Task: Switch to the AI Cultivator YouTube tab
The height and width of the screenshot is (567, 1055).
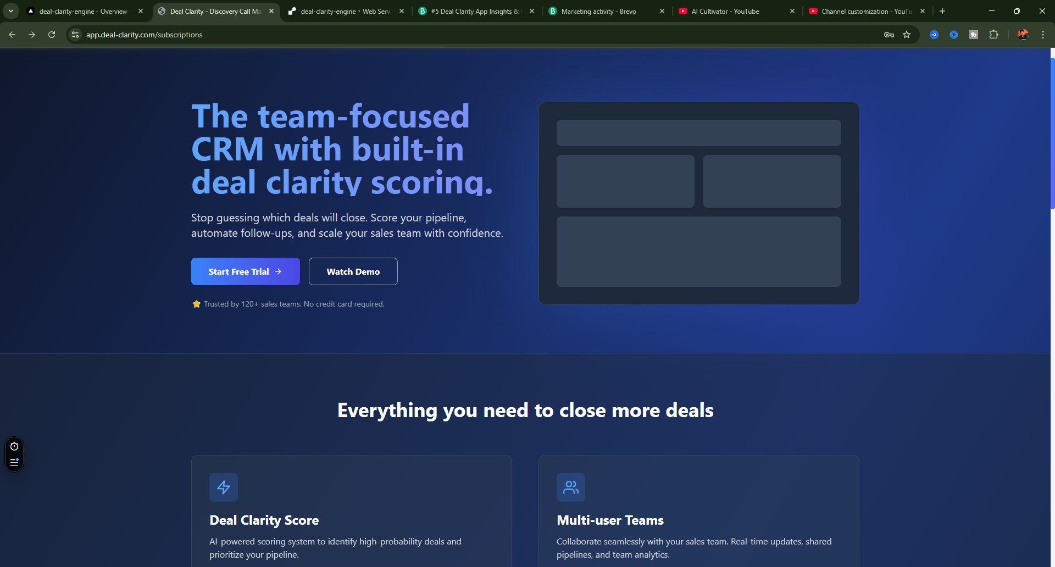Action: pyautogui.click(x=725, y=11)
